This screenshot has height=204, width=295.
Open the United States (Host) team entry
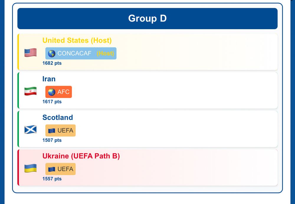pos(147,52)
